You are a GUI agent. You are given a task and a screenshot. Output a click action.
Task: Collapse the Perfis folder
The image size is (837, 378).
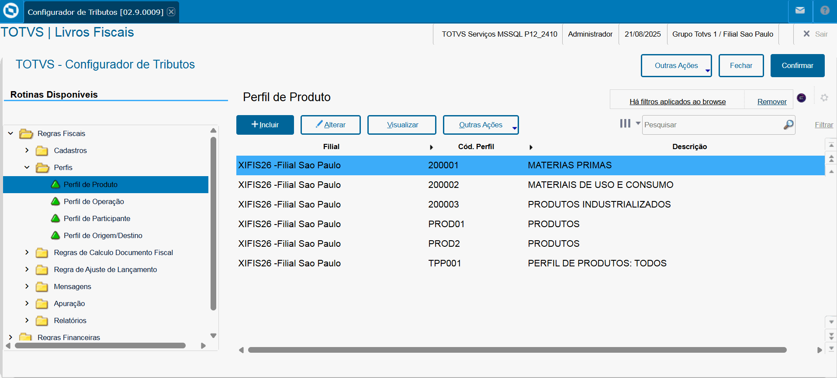coord(27,167)
